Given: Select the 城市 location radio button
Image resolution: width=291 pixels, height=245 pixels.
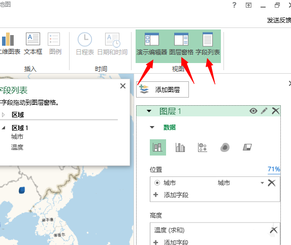Looking at the screenshot, I should [x=157, y=183].
